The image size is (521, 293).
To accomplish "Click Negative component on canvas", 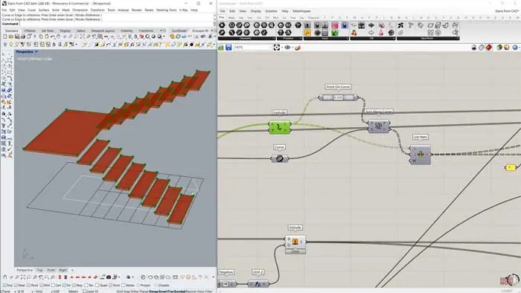I will [226, 284].
